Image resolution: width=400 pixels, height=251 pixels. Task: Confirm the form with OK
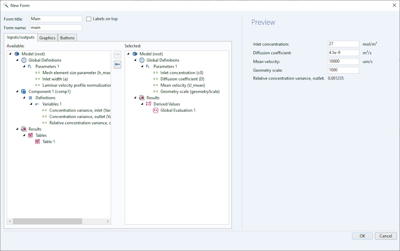(x=362, y=236)
